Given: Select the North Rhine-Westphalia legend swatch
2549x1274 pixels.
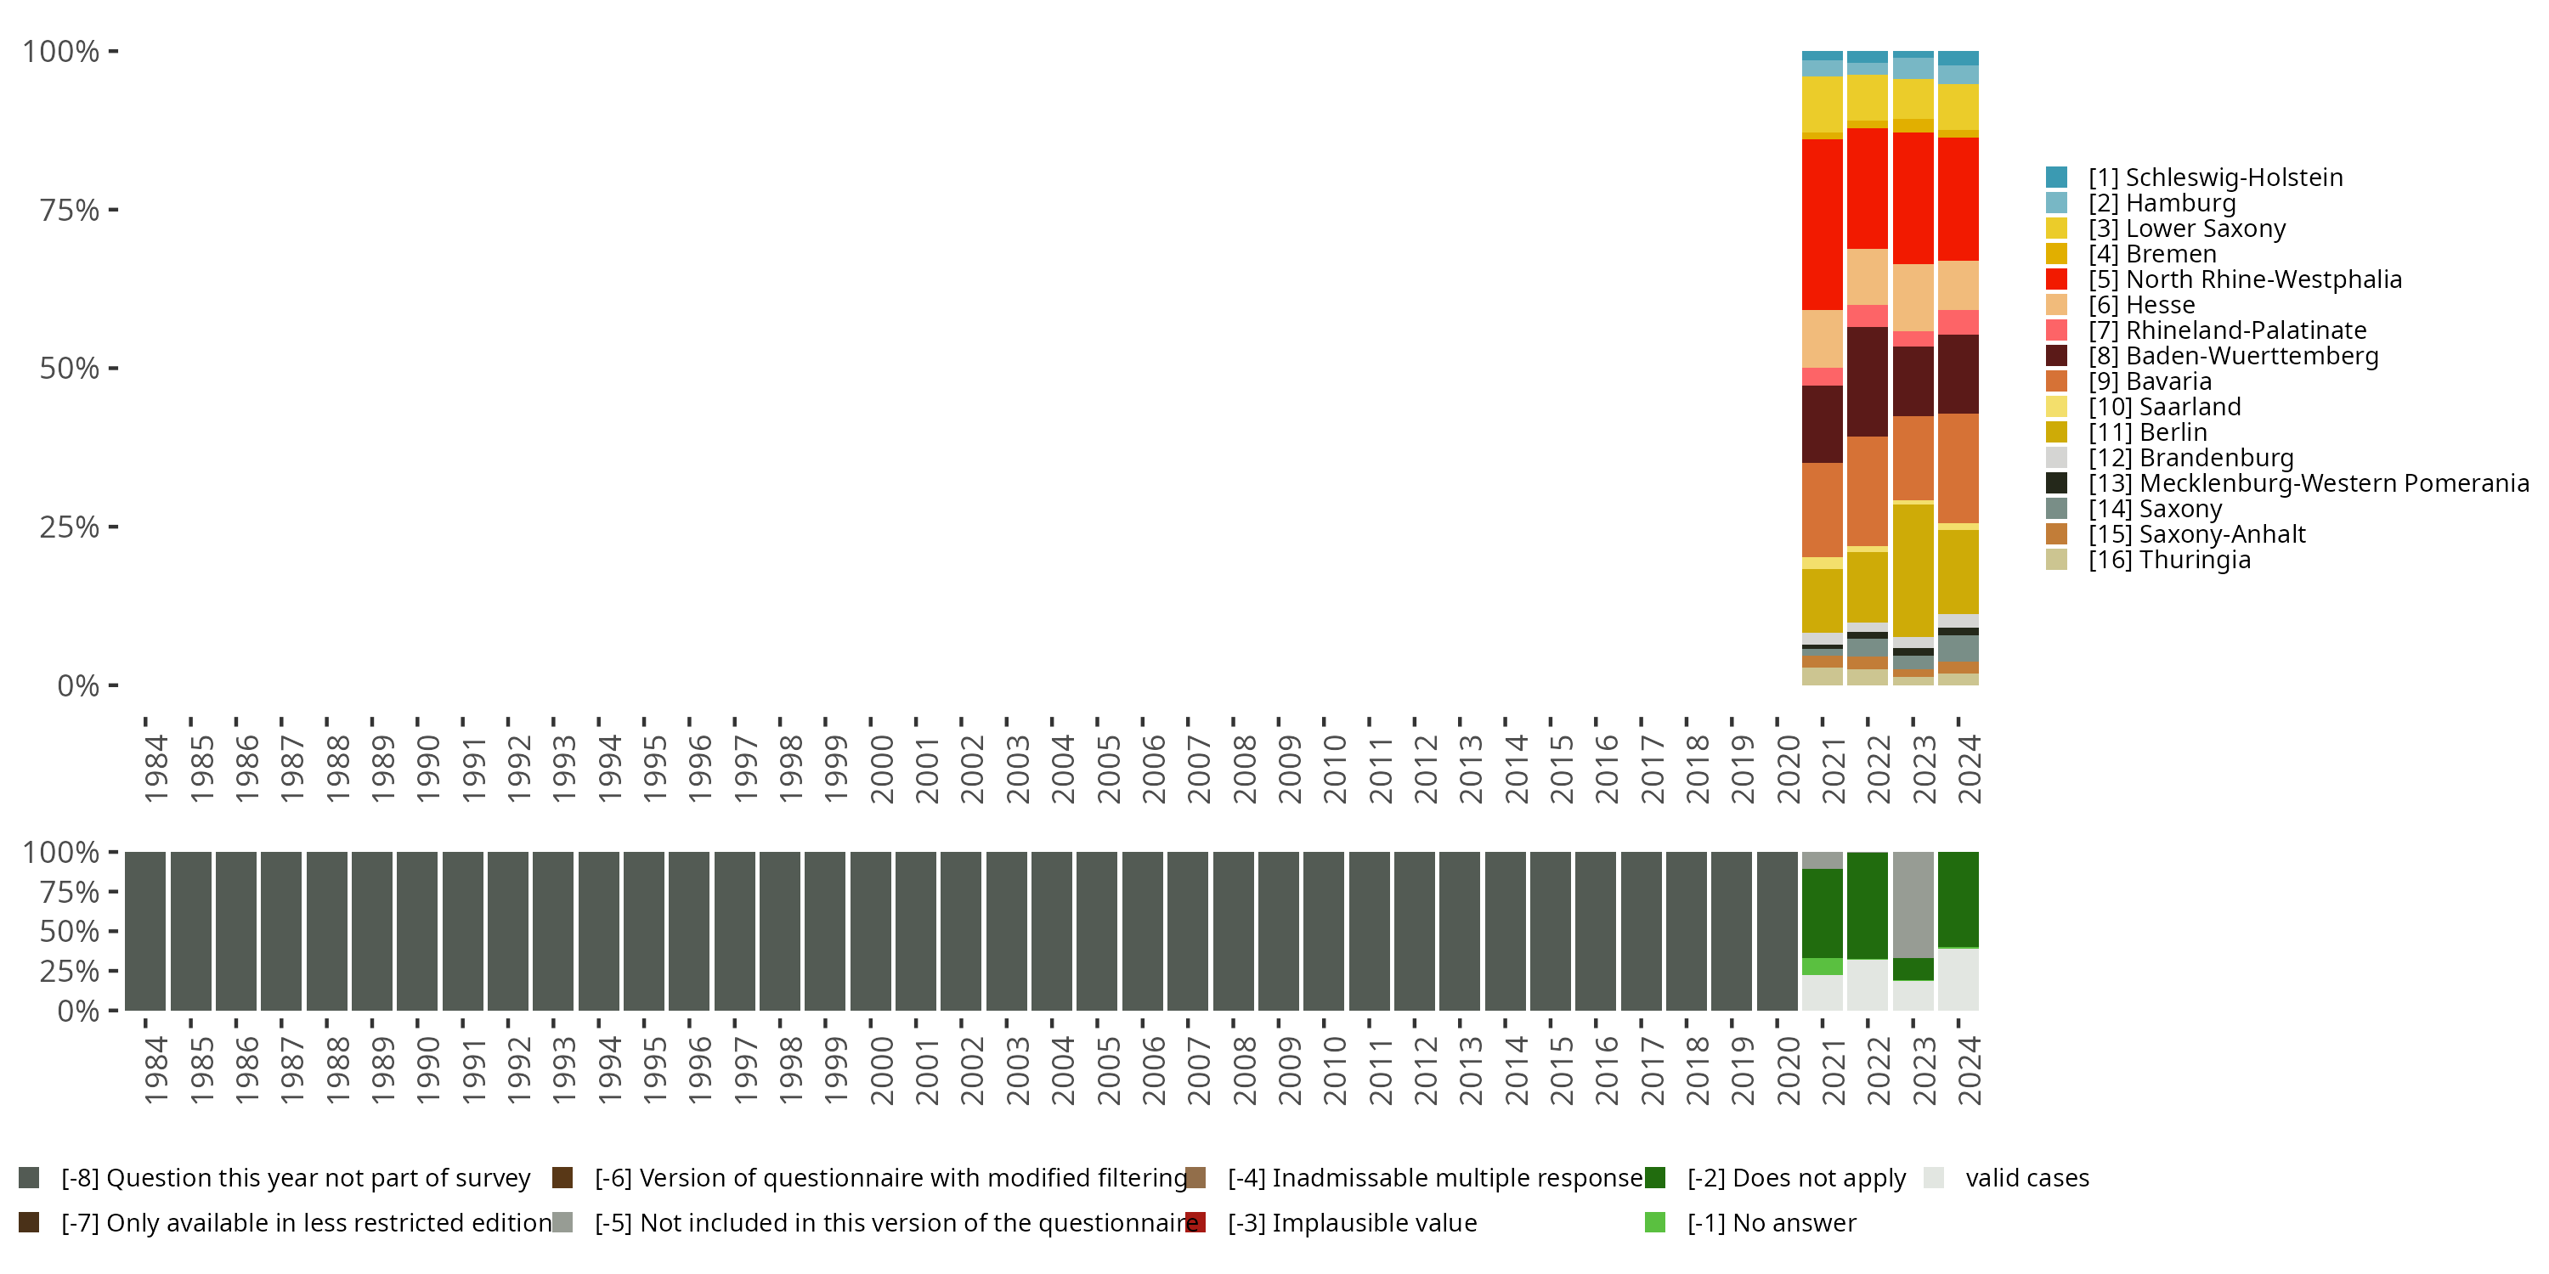Looking at the screenshot, I should point(2056,280).
